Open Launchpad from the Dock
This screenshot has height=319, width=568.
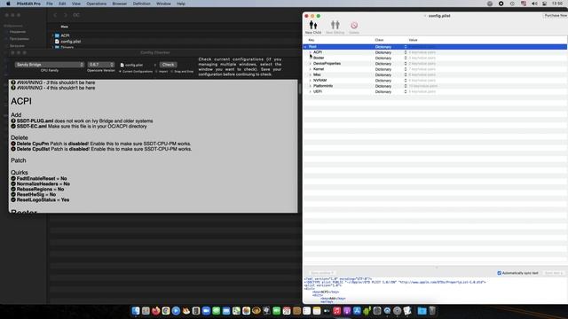tap(146, 311)
